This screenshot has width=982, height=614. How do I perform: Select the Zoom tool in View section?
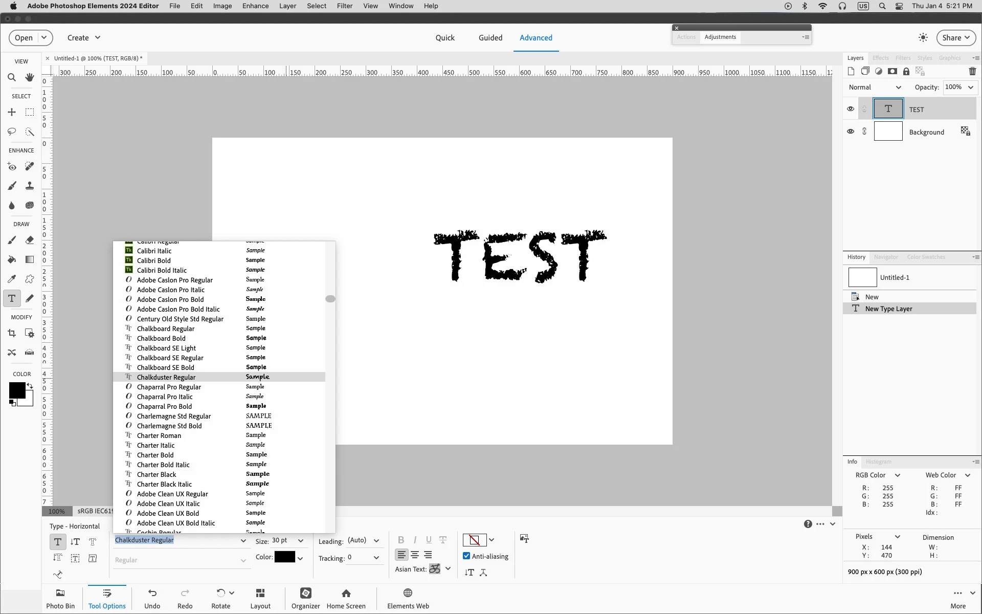[12, 78]
